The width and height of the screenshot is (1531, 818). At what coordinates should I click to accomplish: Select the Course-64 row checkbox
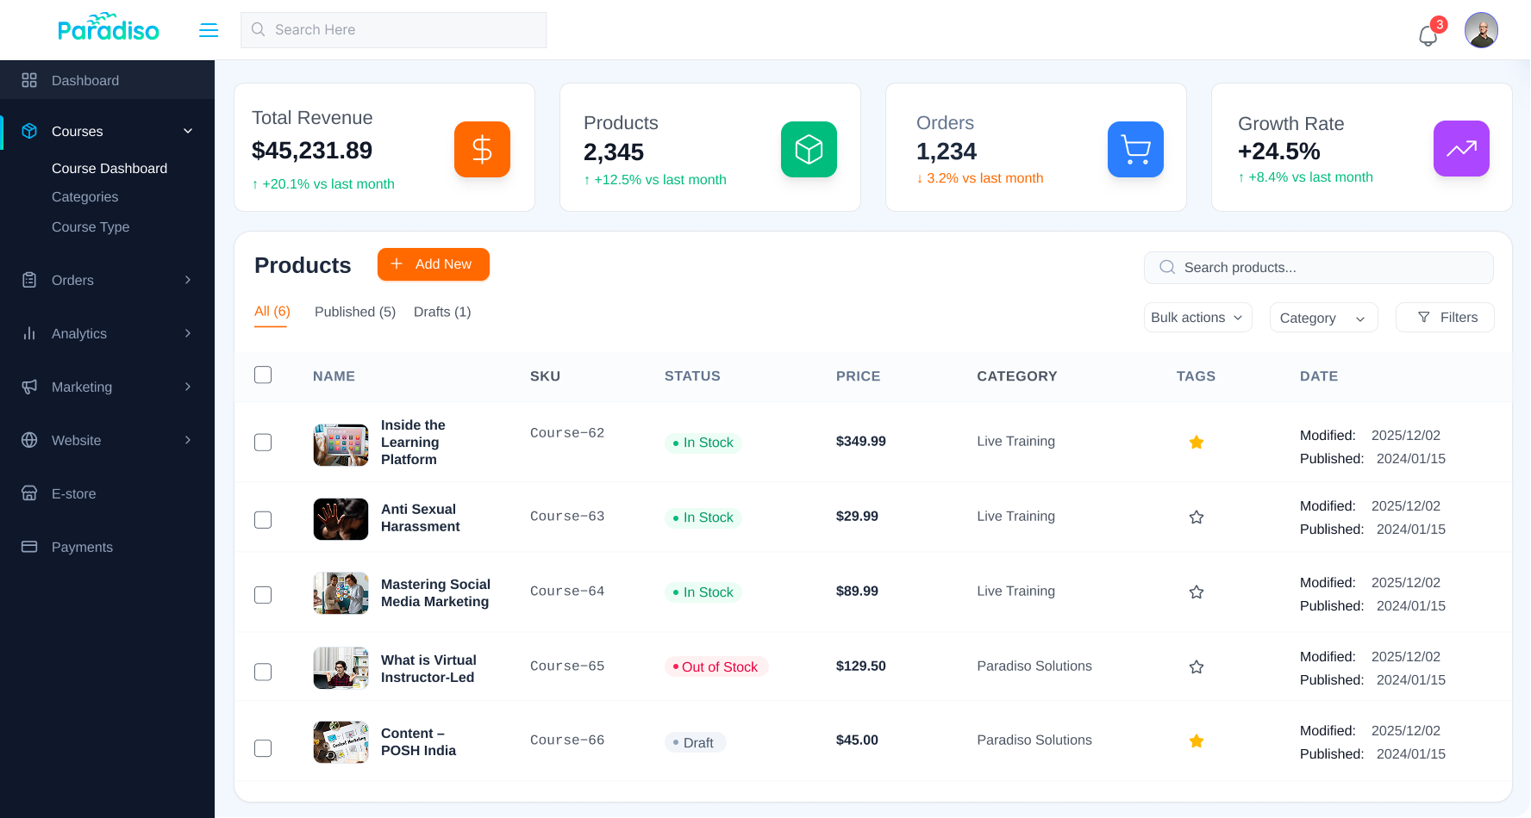coord(263,595)
